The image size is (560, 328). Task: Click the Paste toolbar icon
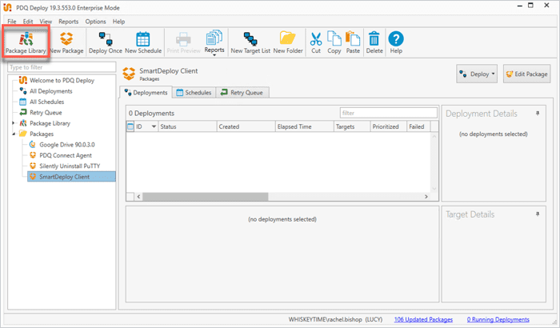pyautogui.click(x=353, y=42)
